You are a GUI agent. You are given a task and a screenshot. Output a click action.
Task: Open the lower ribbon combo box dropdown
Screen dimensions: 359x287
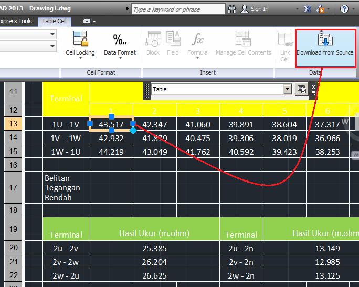coord(52,46)
